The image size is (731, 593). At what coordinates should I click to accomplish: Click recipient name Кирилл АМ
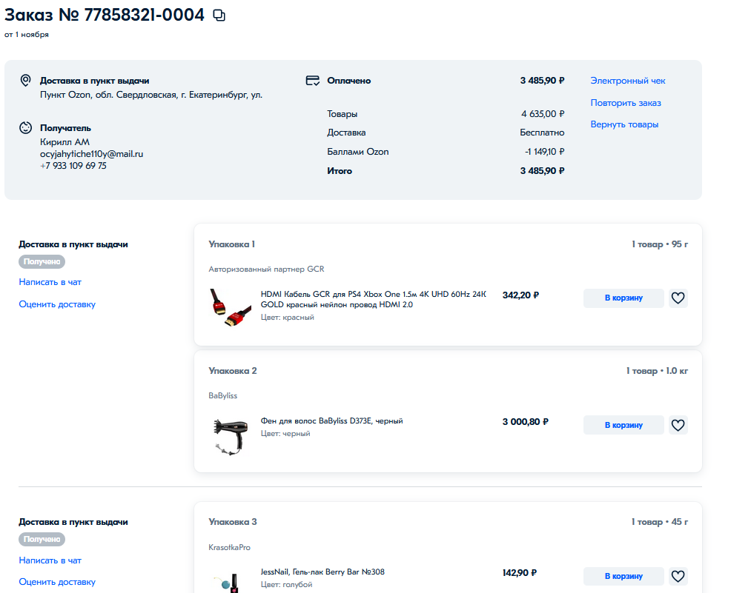64,142
